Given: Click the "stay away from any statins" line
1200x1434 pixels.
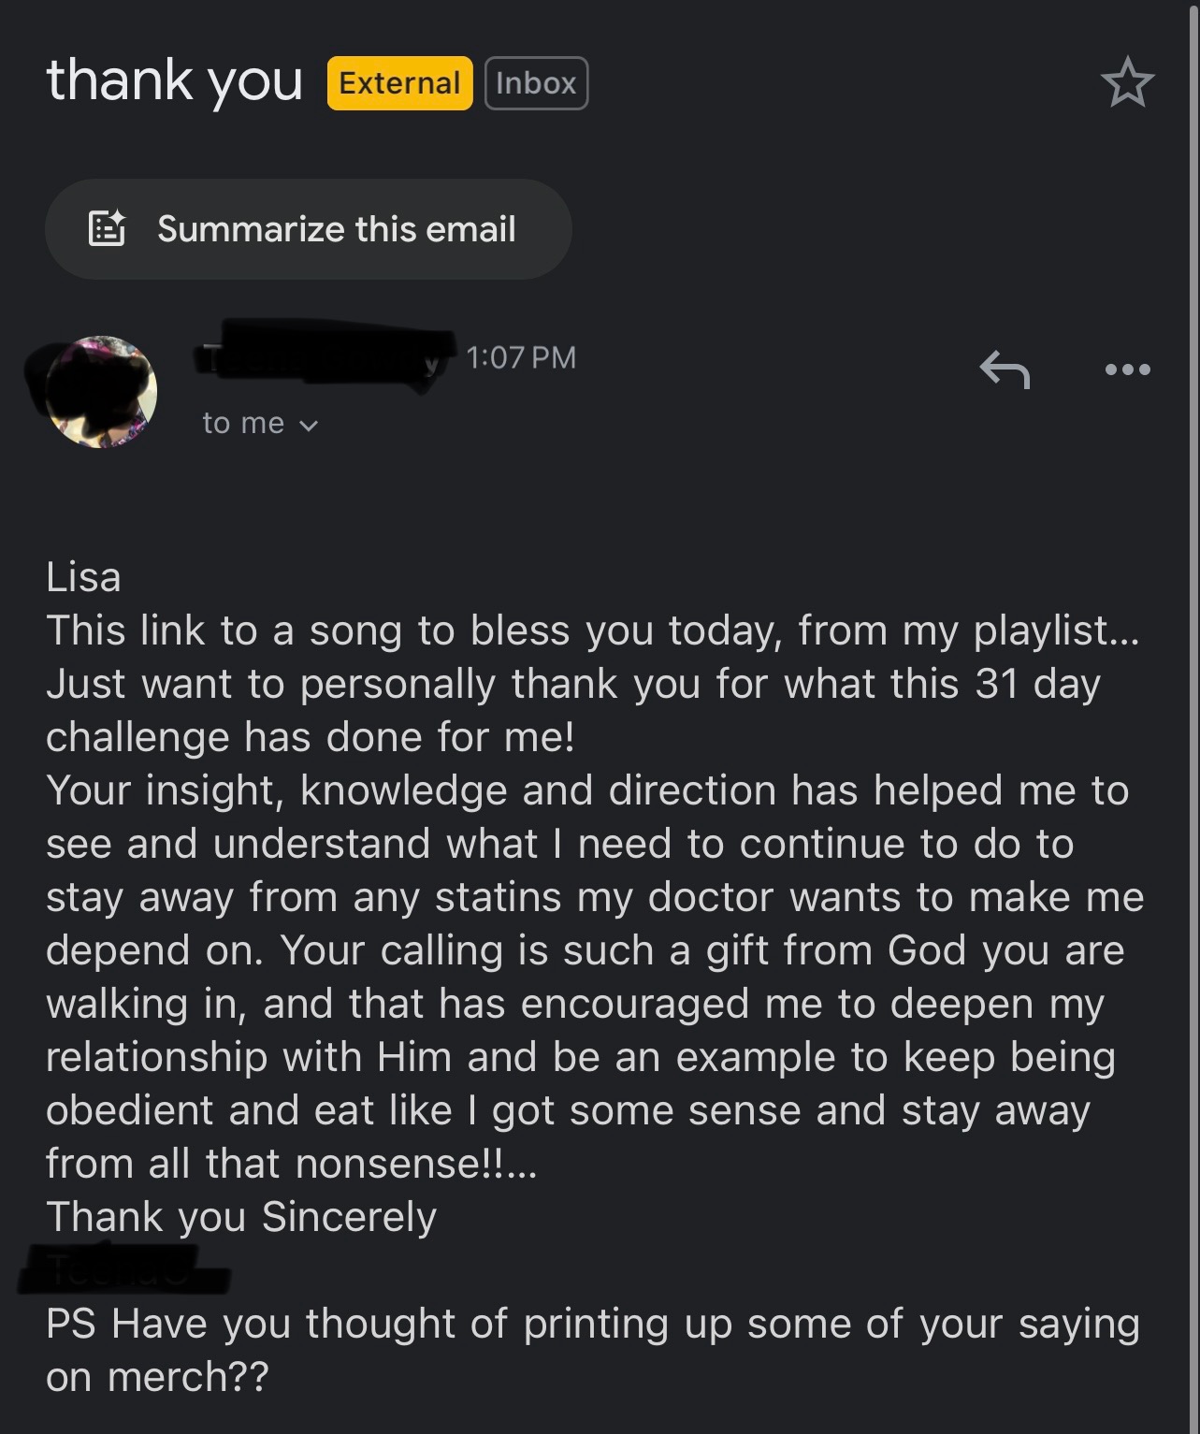Looking at the screenshot, I should point(594,897).
